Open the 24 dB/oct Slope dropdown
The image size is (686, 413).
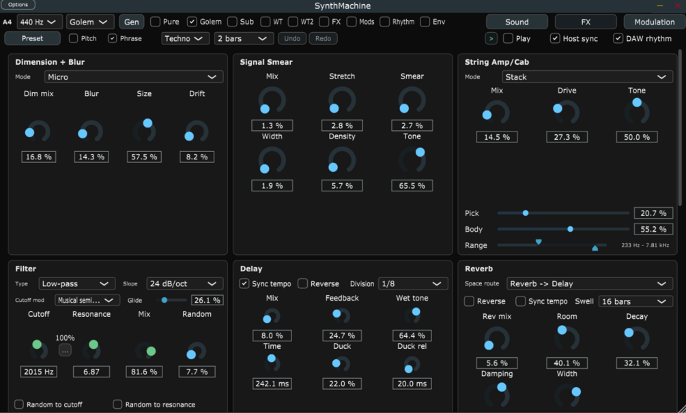tap(184, 284)
